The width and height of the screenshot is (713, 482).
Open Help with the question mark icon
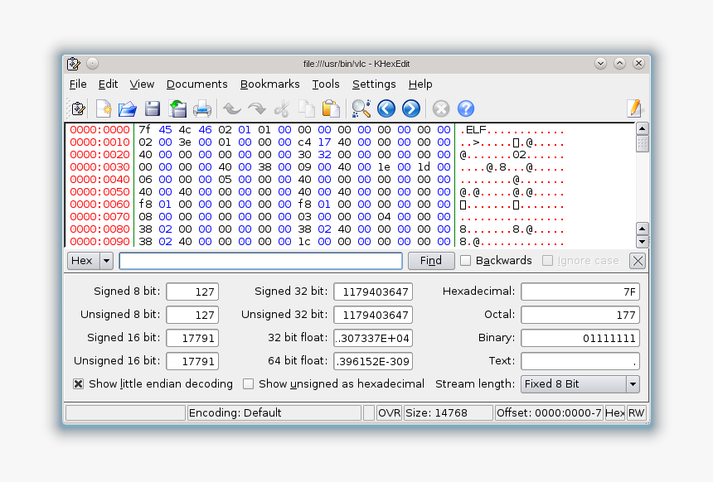(465, 108)
